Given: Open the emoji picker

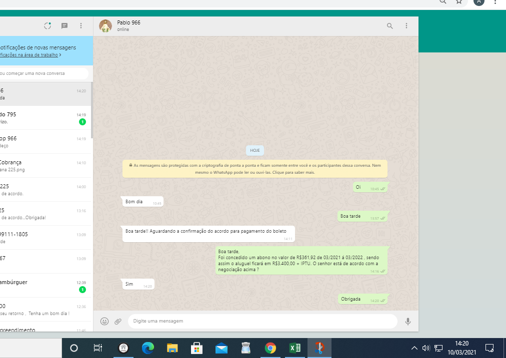Looking at the screenshot, I should coord(104,321).
